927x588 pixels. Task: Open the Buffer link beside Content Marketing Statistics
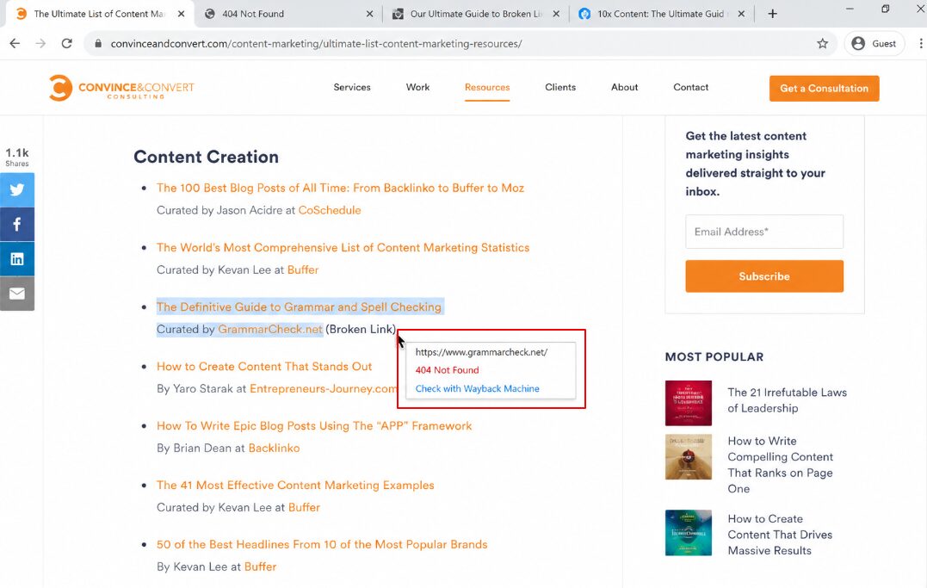click(303, 269)
